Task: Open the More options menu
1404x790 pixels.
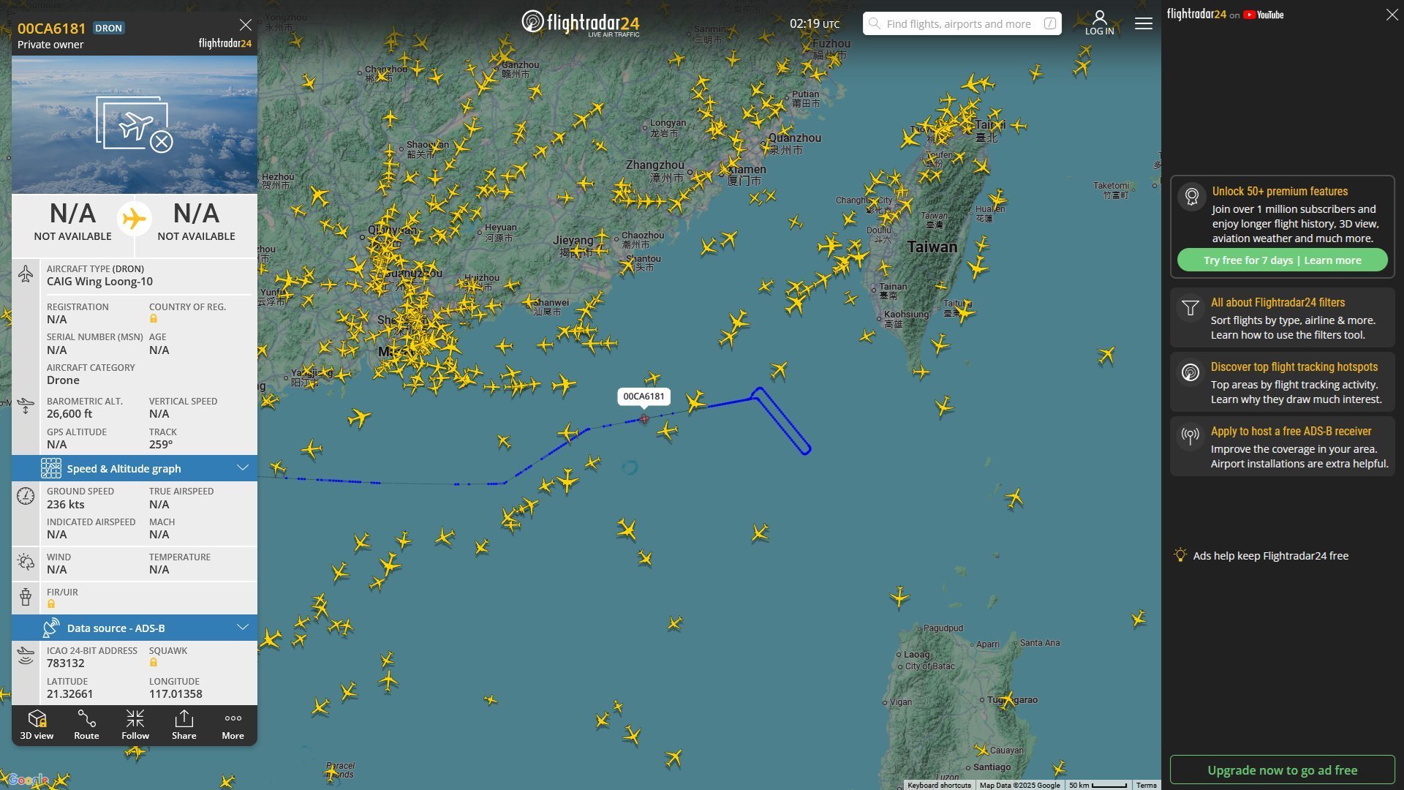Action: point(233,725)
